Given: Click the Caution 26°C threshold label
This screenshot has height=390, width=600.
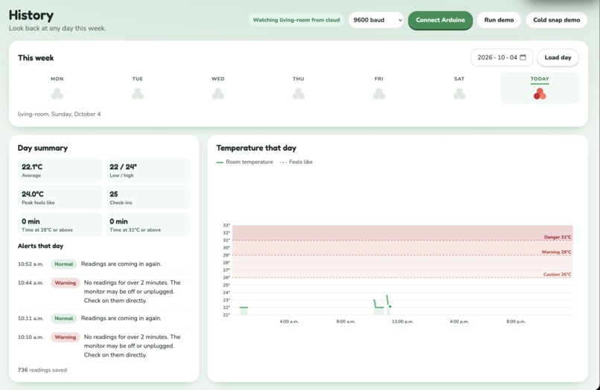Looking at the screenshot, I should [557, 275].
